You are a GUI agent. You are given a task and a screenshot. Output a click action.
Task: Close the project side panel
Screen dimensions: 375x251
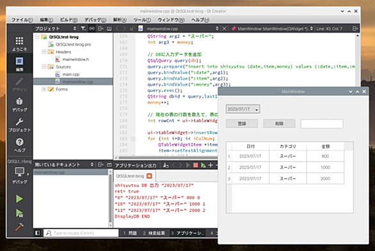(x=109, y=29)
